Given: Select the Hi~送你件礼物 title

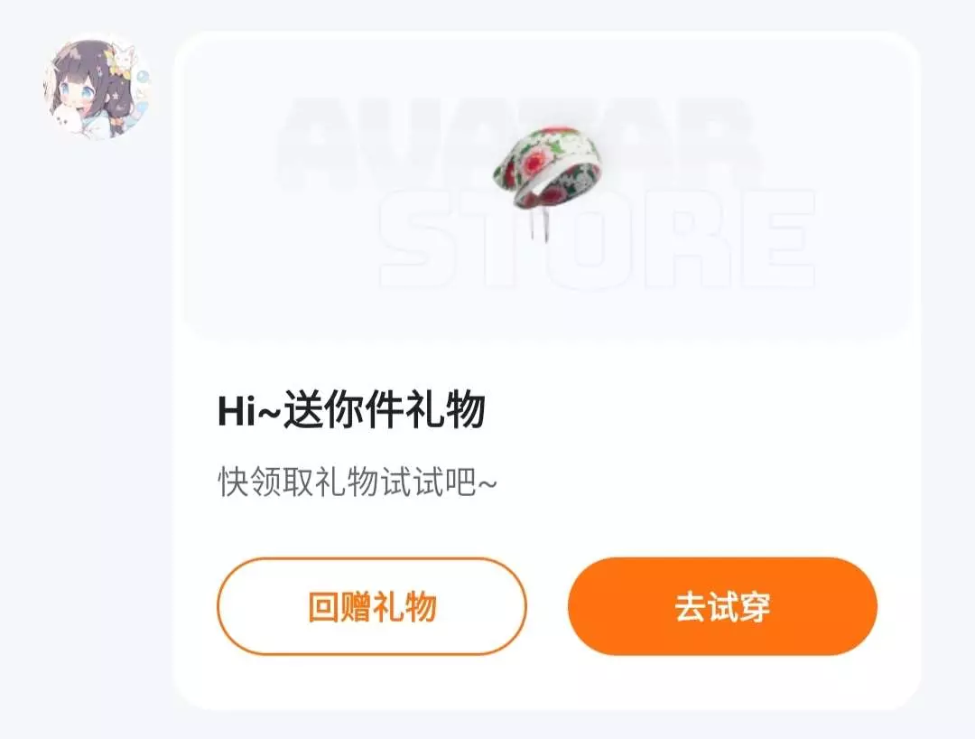Looking at the screenshot, I should click(x=351, y=410).
